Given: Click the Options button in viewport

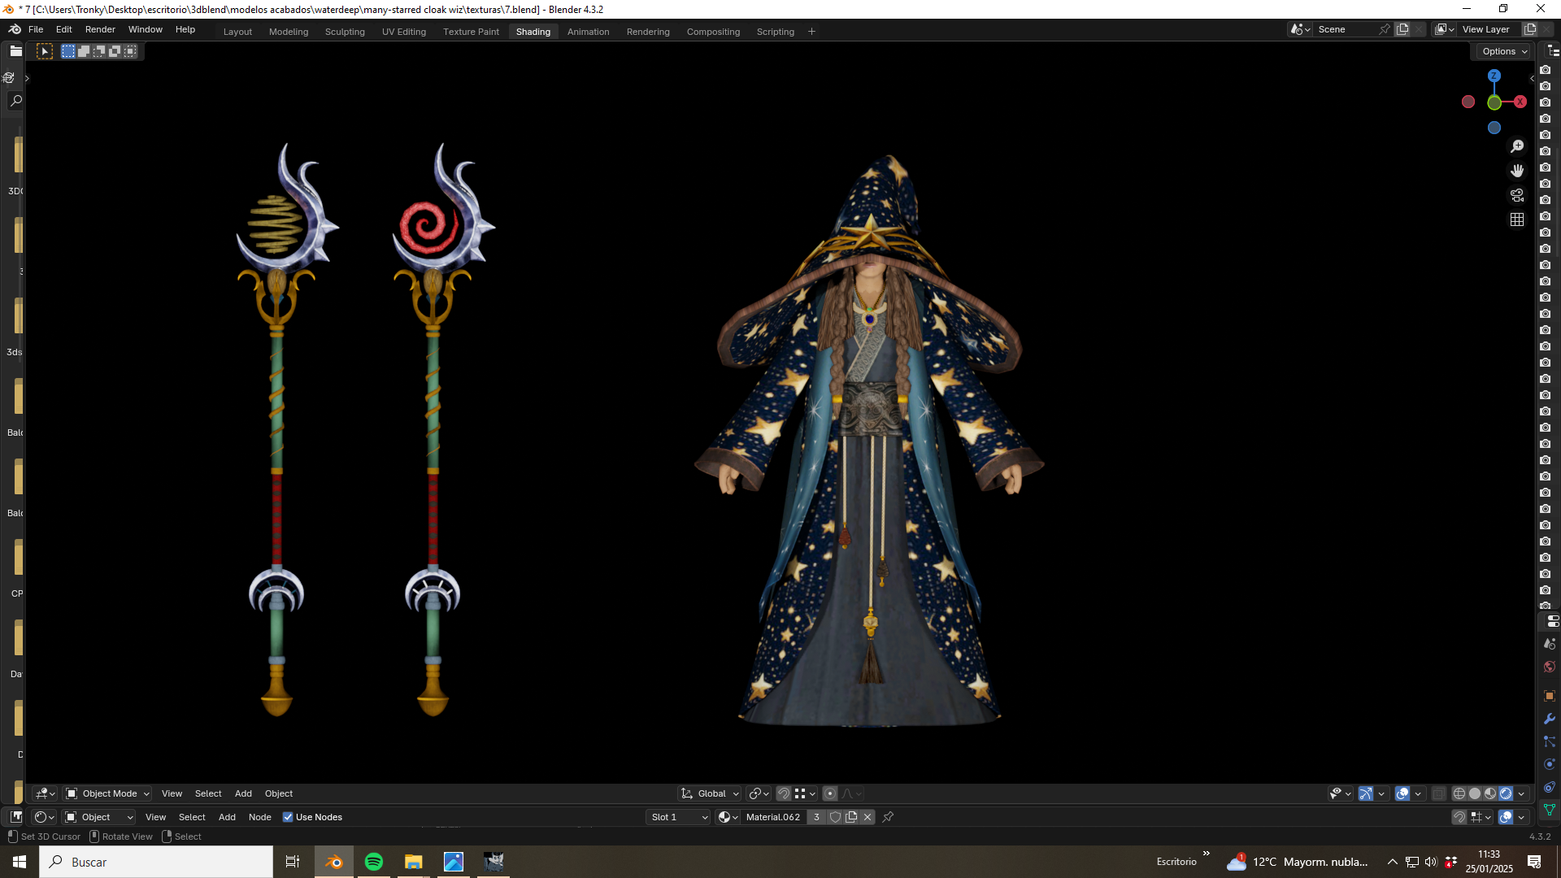Looking at the screenshot, I should (1504, 51).
